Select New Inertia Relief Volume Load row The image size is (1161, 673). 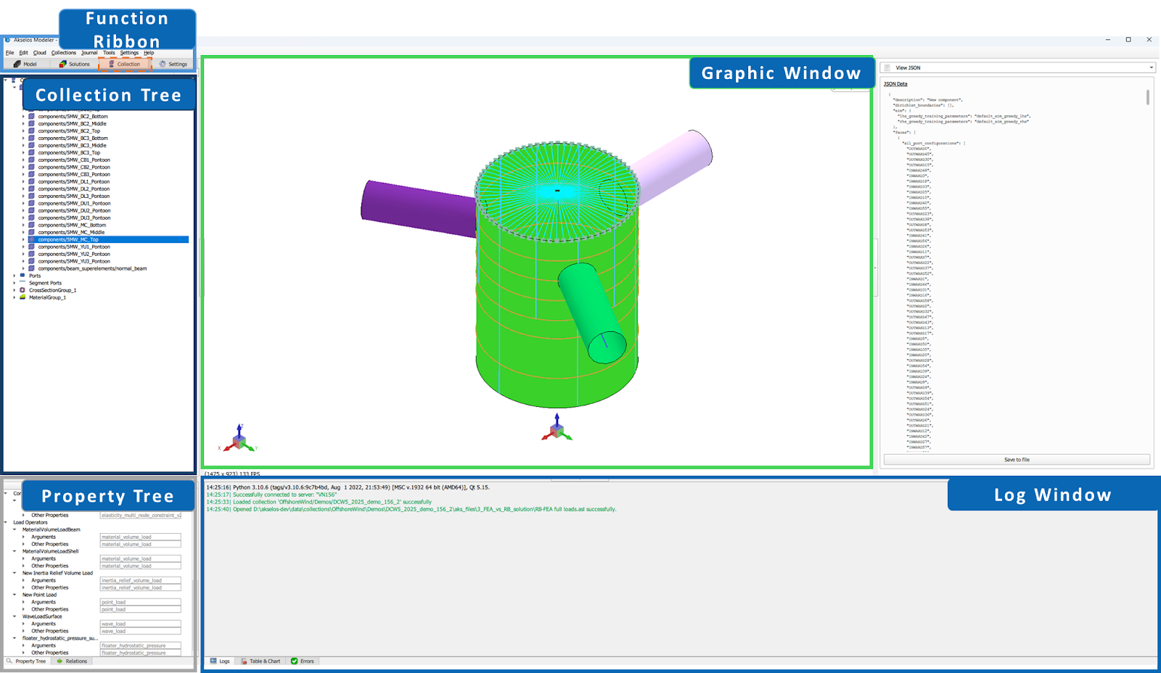tap(57, 573)
